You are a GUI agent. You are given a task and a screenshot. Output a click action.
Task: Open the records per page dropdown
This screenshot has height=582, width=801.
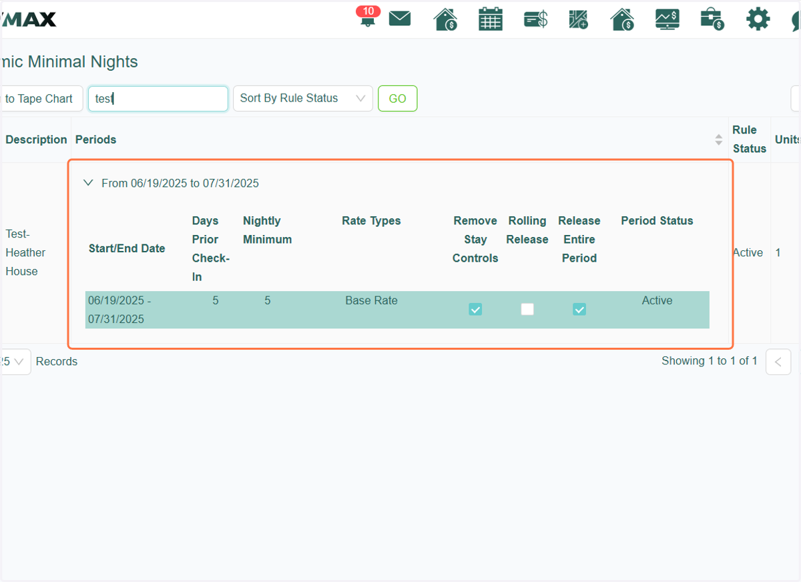tap(15, 362)
